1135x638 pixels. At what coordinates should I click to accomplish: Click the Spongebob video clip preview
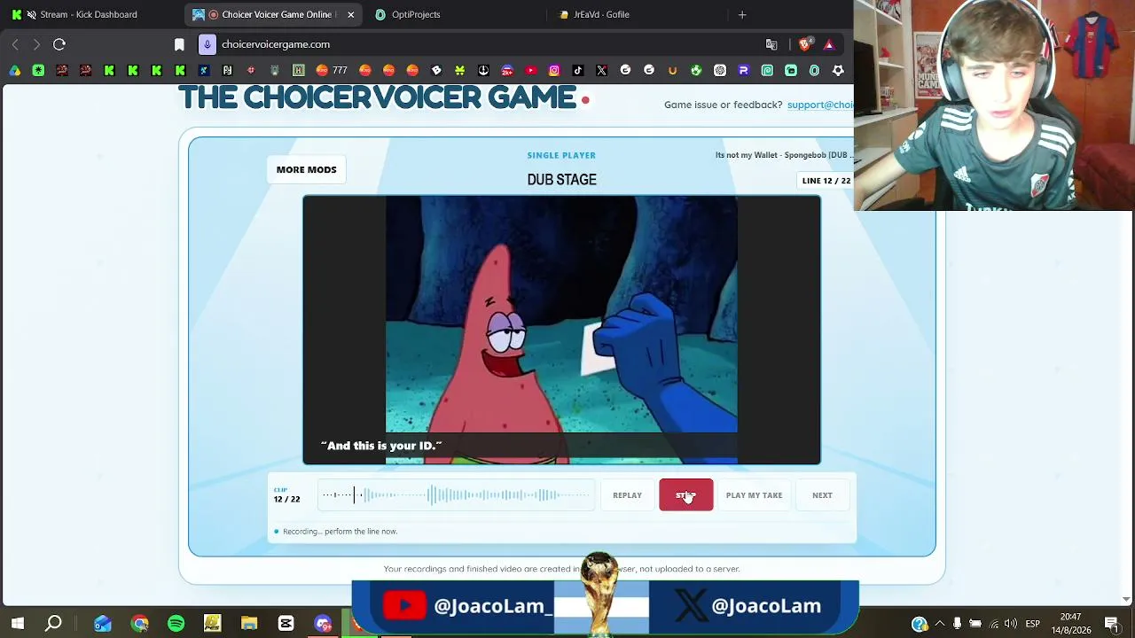tap(561, 330)
